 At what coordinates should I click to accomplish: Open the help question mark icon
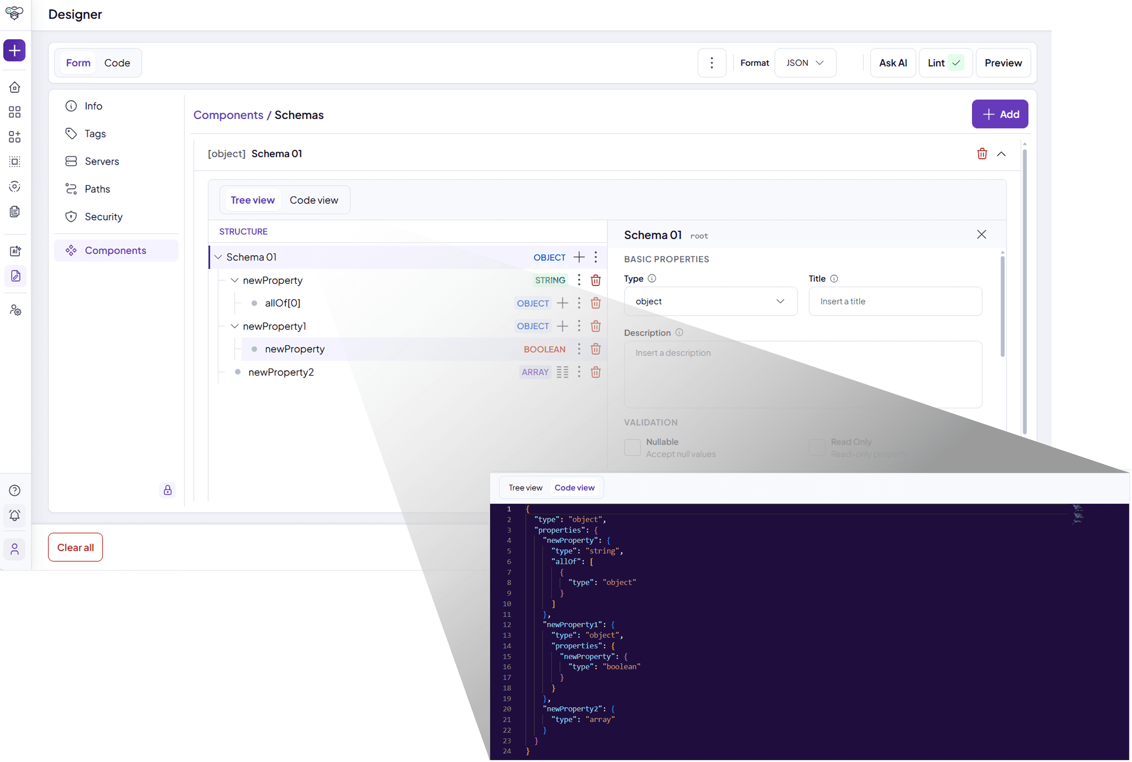click(x=15, y=491)
